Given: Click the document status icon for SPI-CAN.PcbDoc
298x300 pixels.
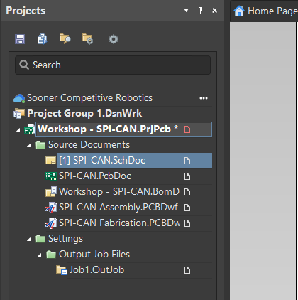Looking at the screenshot, I should tap(187, 176).
